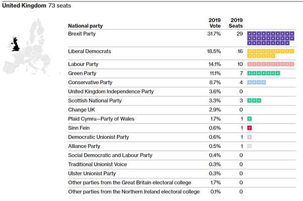Click the 2019 Vote column header
The width and height of the screenshot is (303, 201).
click(x=214, y=23)
